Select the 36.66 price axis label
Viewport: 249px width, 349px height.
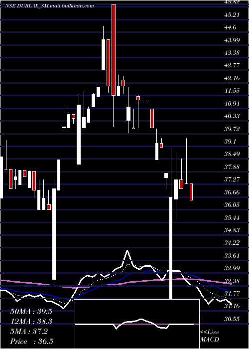tap(232, 192)
